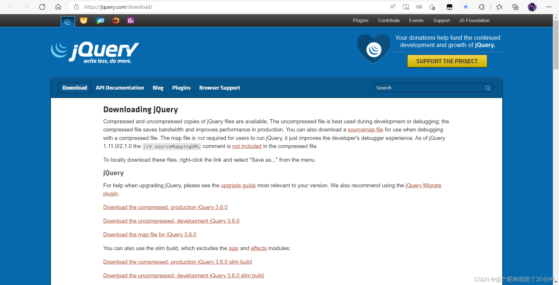Open the ajax module link
This screenshot has width=559, height=285.
pos(233,248)
